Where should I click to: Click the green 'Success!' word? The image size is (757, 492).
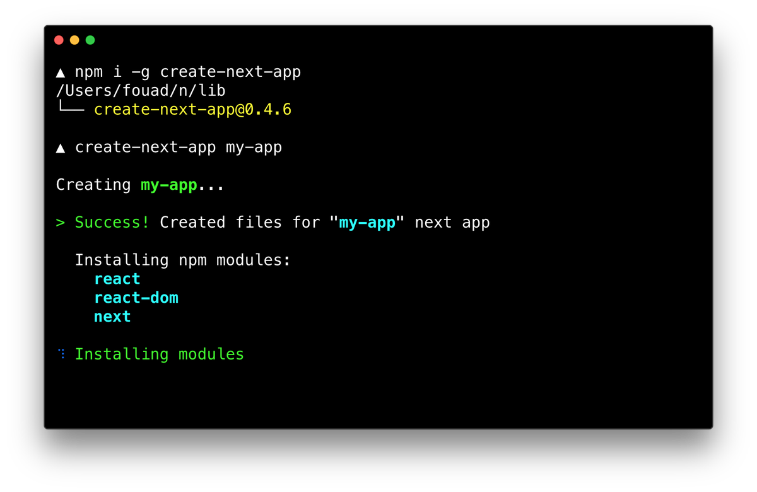tap(112, 223)
